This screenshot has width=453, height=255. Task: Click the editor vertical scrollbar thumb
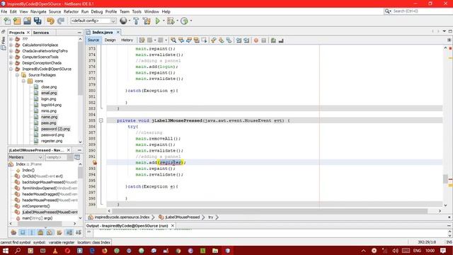(x=445, y=178)
